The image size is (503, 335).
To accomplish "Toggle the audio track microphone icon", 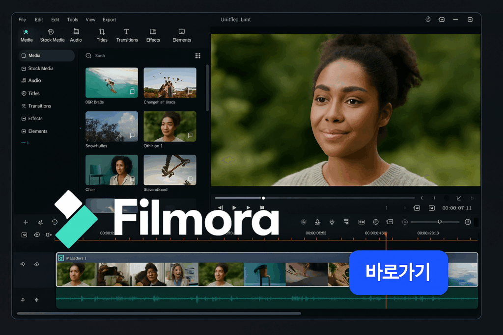I will (x=23, y=300).
